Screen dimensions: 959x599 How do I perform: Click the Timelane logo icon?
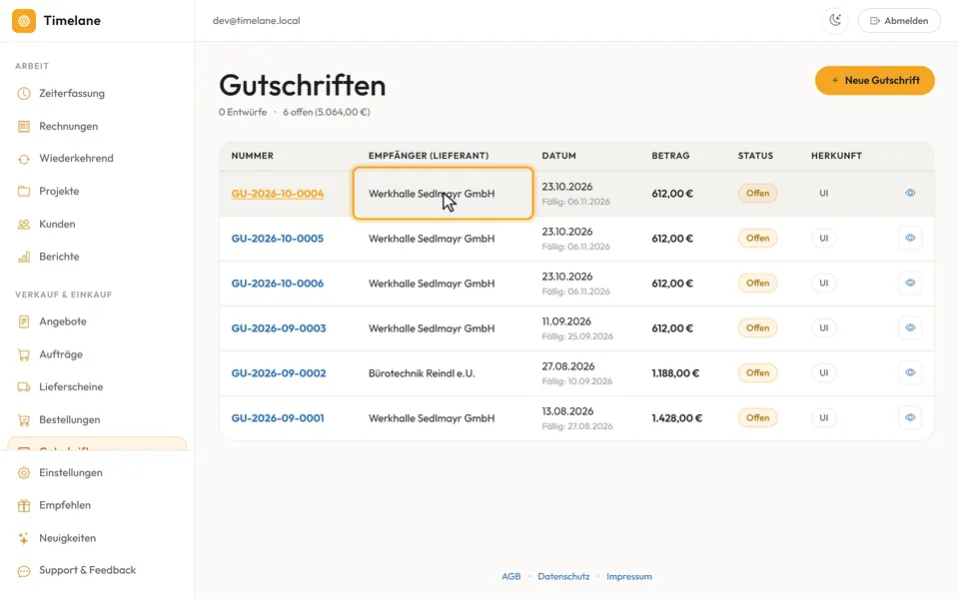24,21
